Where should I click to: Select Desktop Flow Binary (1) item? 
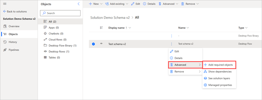[60, 45]
